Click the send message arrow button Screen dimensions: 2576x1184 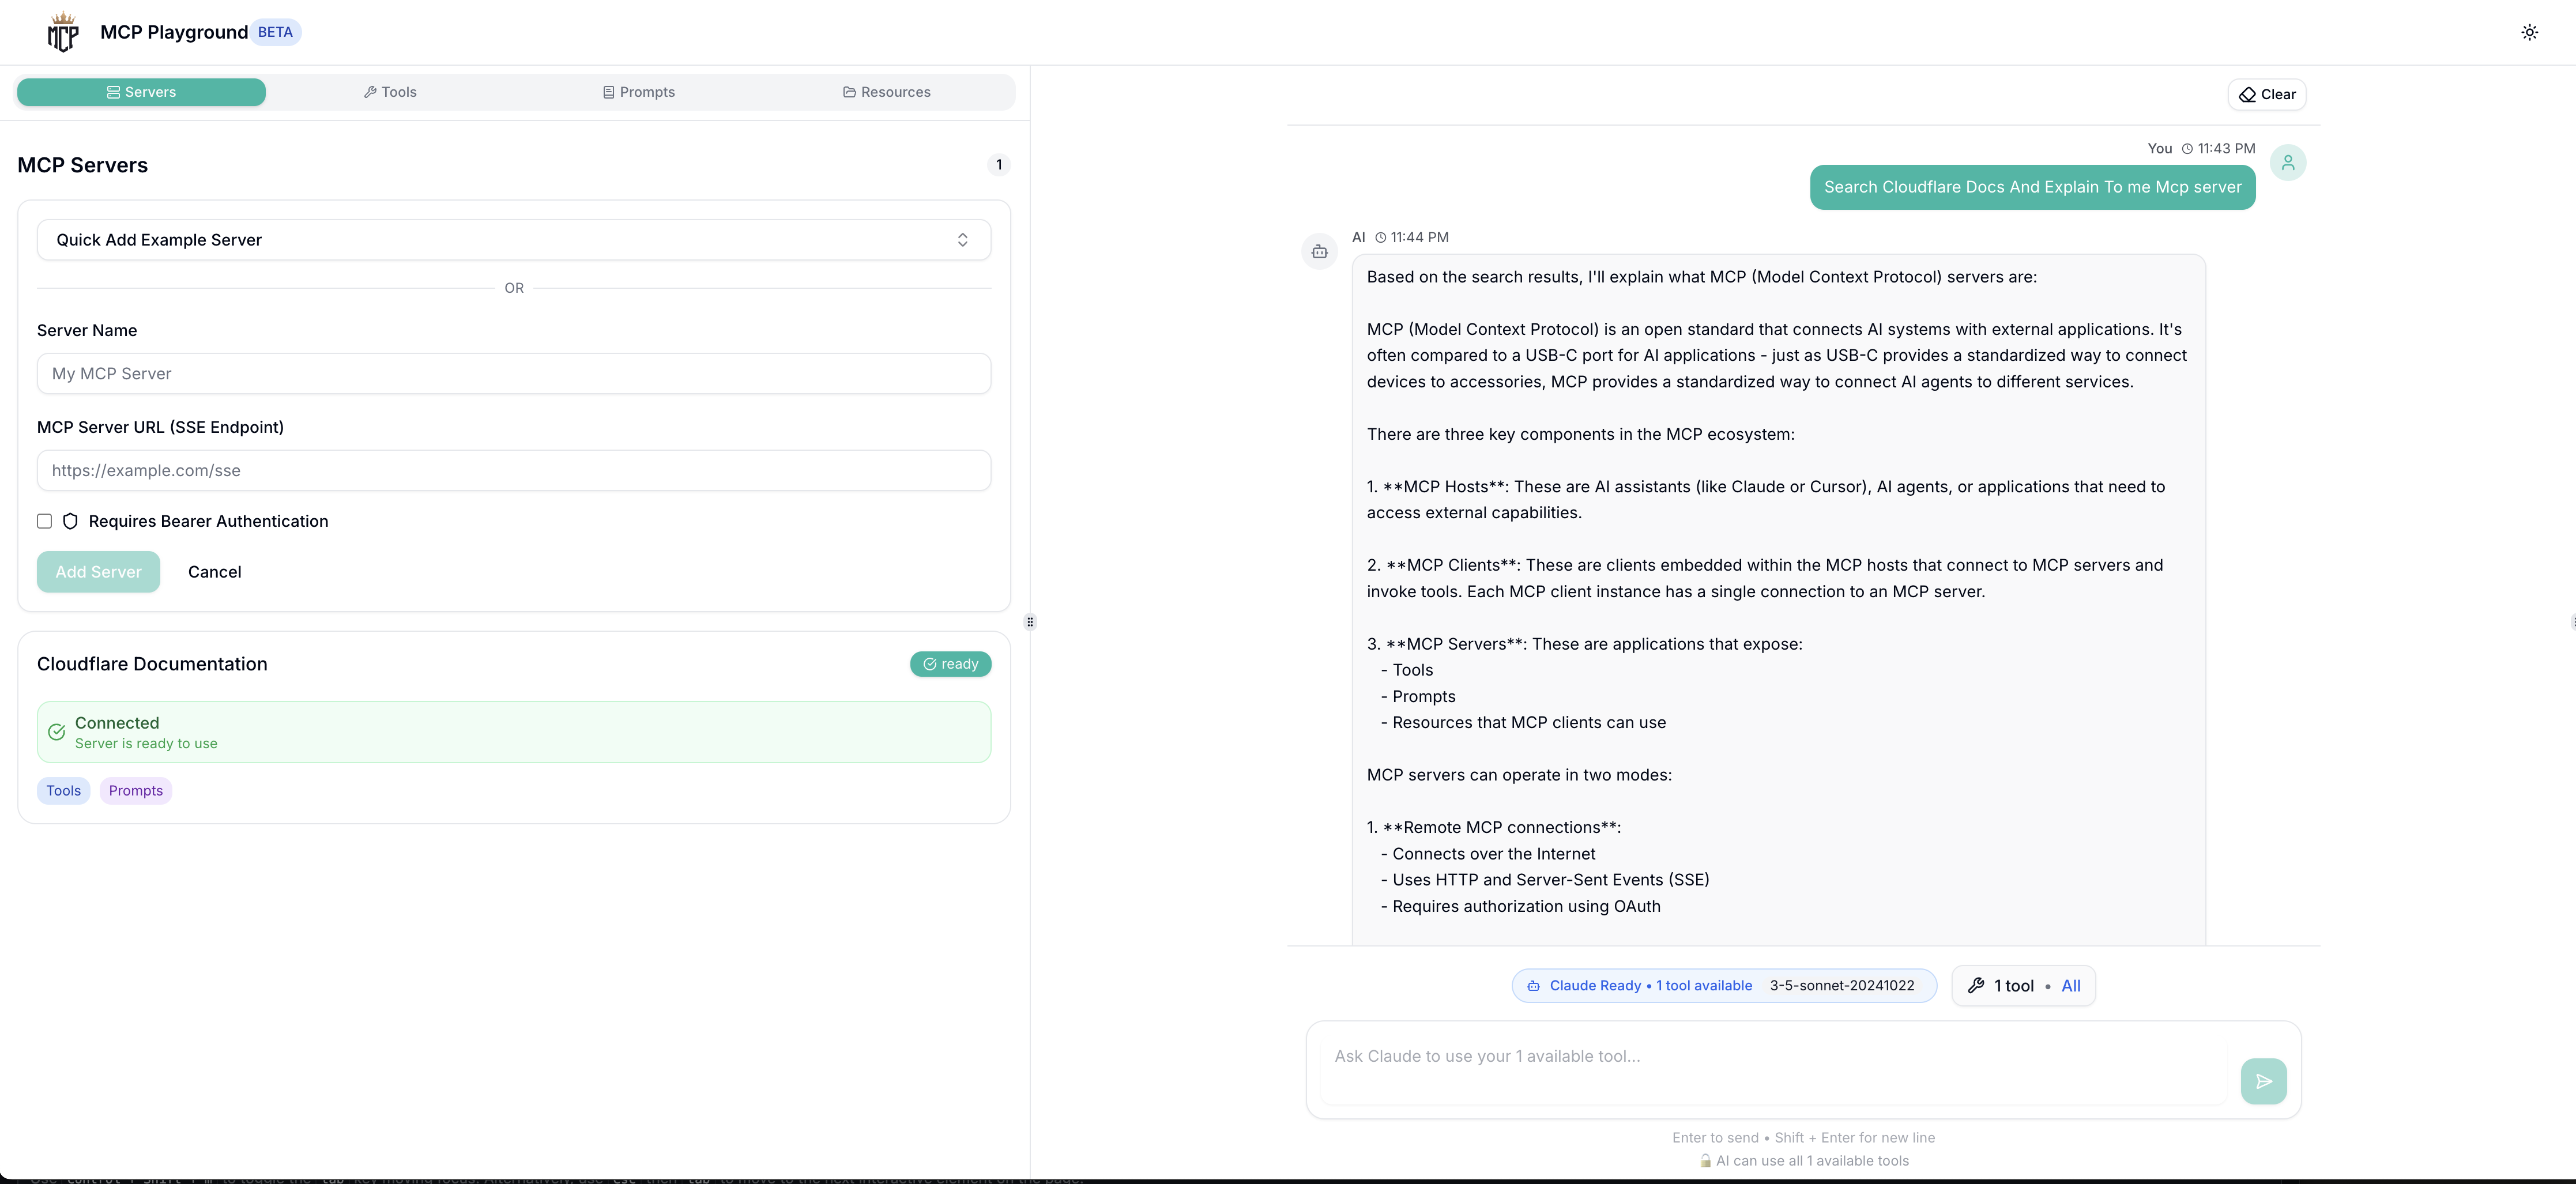point(2263,1081)
